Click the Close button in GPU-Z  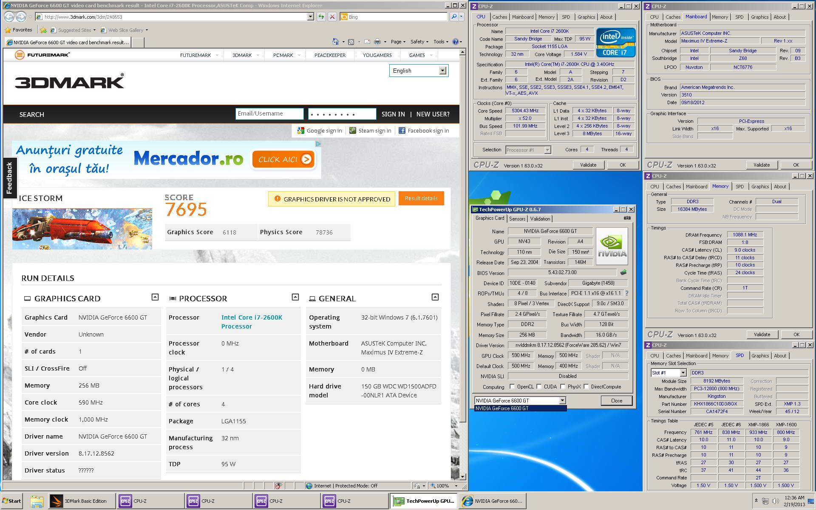click(x=616, y=400)
